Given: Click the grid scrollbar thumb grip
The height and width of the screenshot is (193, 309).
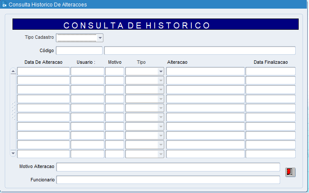Looking at the screenshot, I should [x=13, y=111].
